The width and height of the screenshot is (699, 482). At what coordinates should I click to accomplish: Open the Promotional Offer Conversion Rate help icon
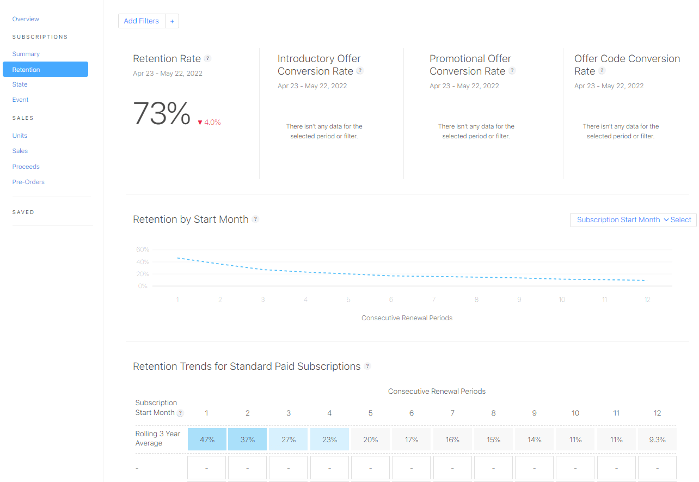click(x=512, y=71)
